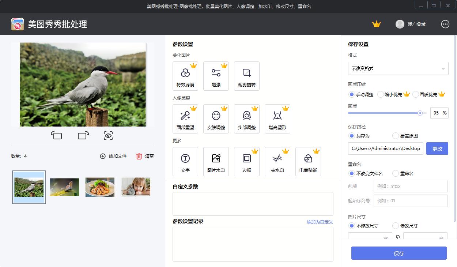Open the 裁剪旋转 crop and rotate tool
The width and height of the screenshot is (457, 267).
click(x=247, y=76)
